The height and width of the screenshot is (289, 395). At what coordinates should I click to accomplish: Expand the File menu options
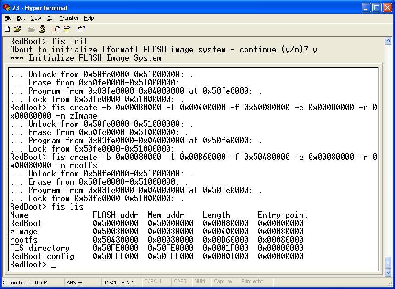pyautogui.click(x=7, y=18)
